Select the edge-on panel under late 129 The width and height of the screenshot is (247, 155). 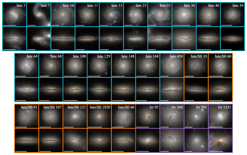click(99, 90)
